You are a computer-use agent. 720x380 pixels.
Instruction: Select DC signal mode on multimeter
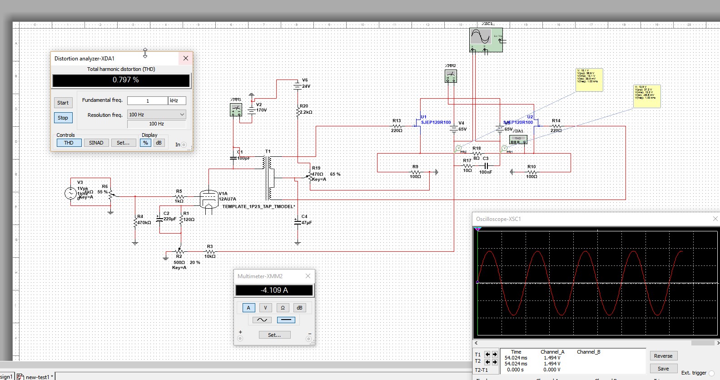(x=286, y=320)
